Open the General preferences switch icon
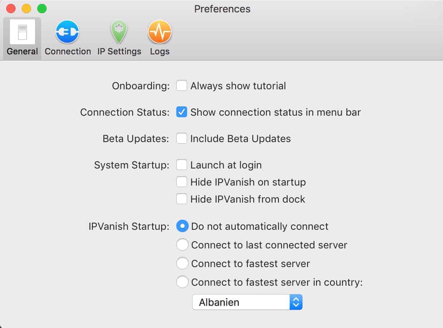 [x=22, y=32]
